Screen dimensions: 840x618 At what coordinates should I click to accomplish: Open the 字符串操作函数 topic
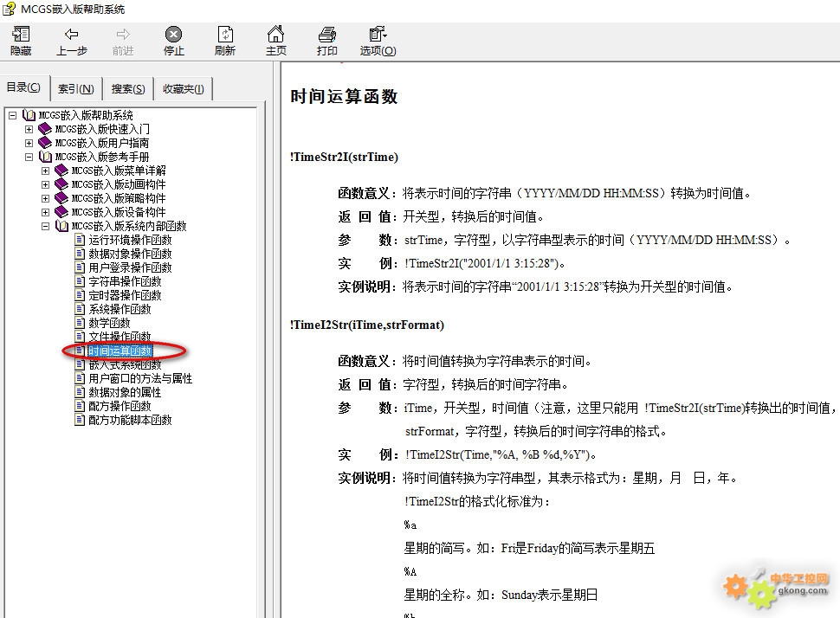tap(125, 281)
